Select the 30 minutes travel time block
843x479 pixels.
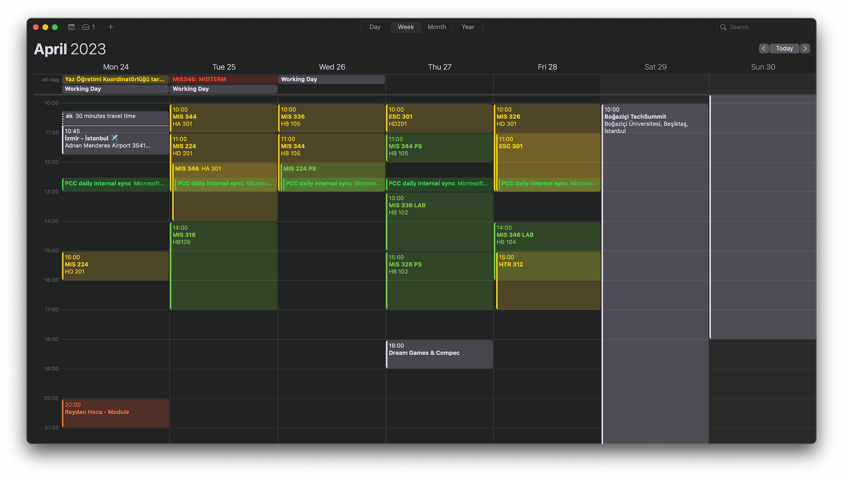(115, 118)
